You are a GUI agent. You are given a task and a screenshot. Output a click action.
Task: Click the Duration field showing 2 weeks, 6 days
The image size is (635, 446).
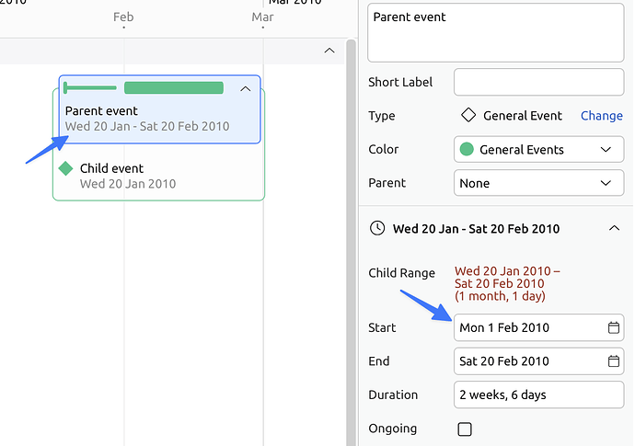[x=538, y=395]
